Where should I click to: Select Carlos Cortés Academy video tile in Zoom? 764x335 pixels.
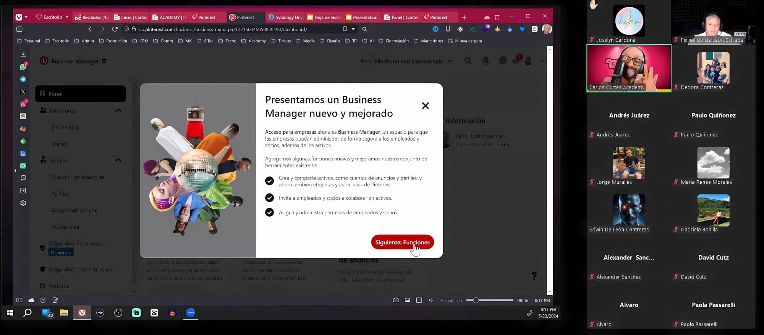[x=629, y=68]
